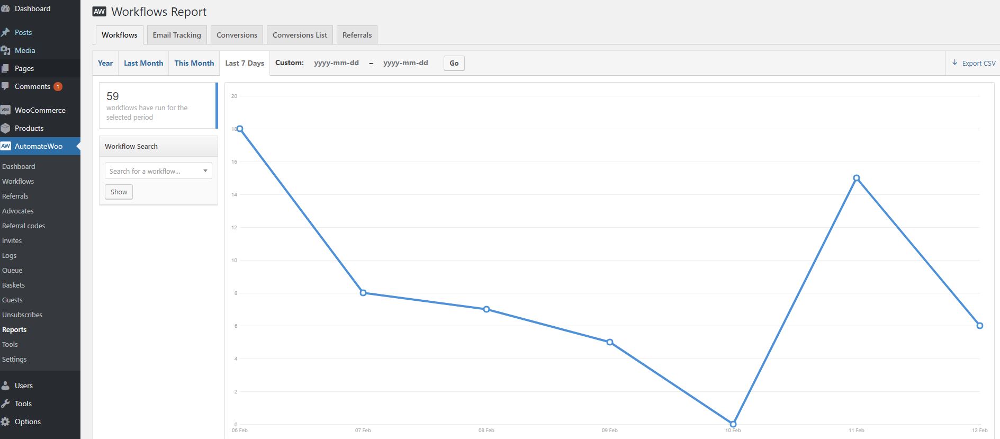The height and width of the screenshot is (439, 1000).
Task: Open the Queue submenu item
Action: click(x=12, y=270)
